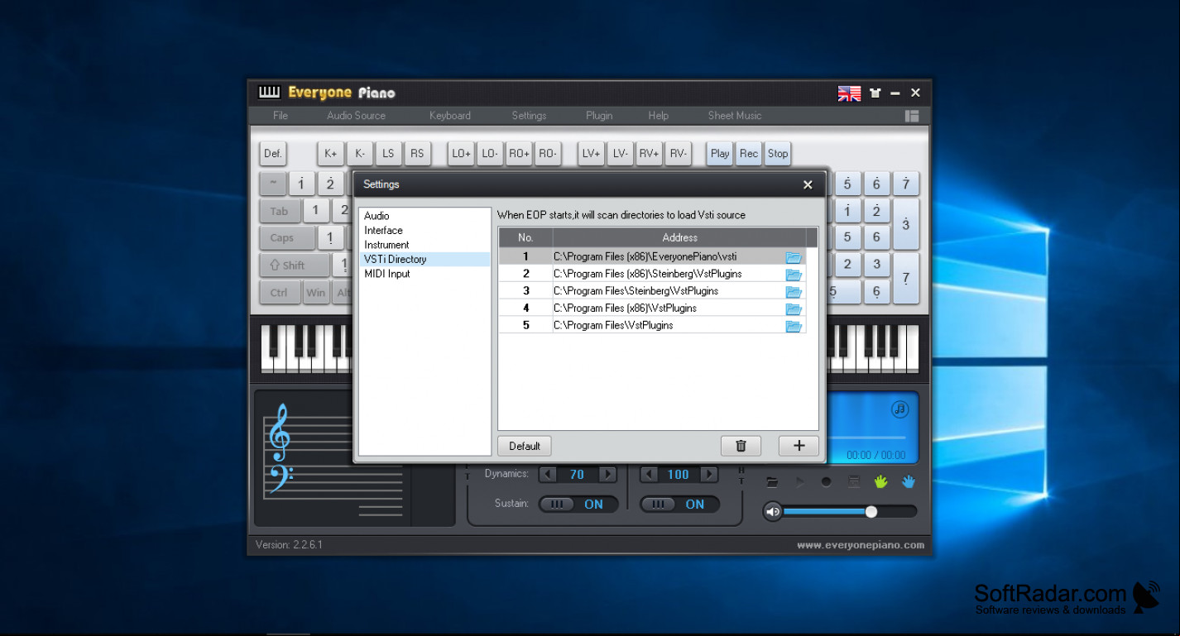This screenshot has height=636, width=1180.
Task: Open the skin shirt icon in title bar
Action: point(875,93)
